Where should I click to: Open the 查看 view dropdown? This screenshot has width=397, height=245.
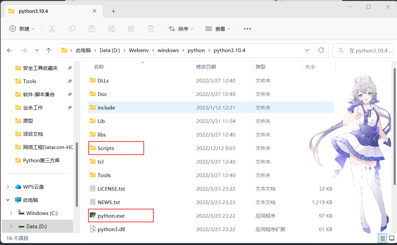[x=218, y=29]
